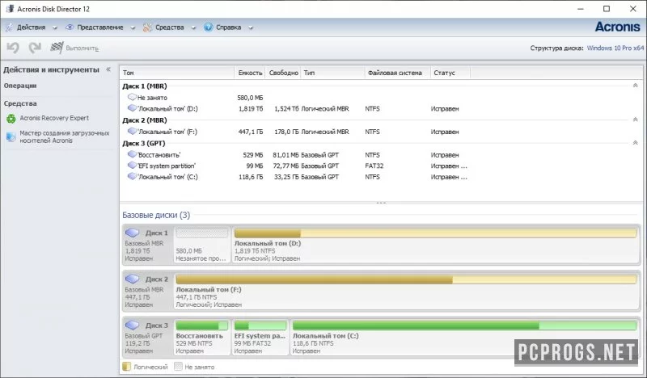647x378 pixels.
Task: Open the Средства menu
Action: pyautogui.click(x=170, y=27)
